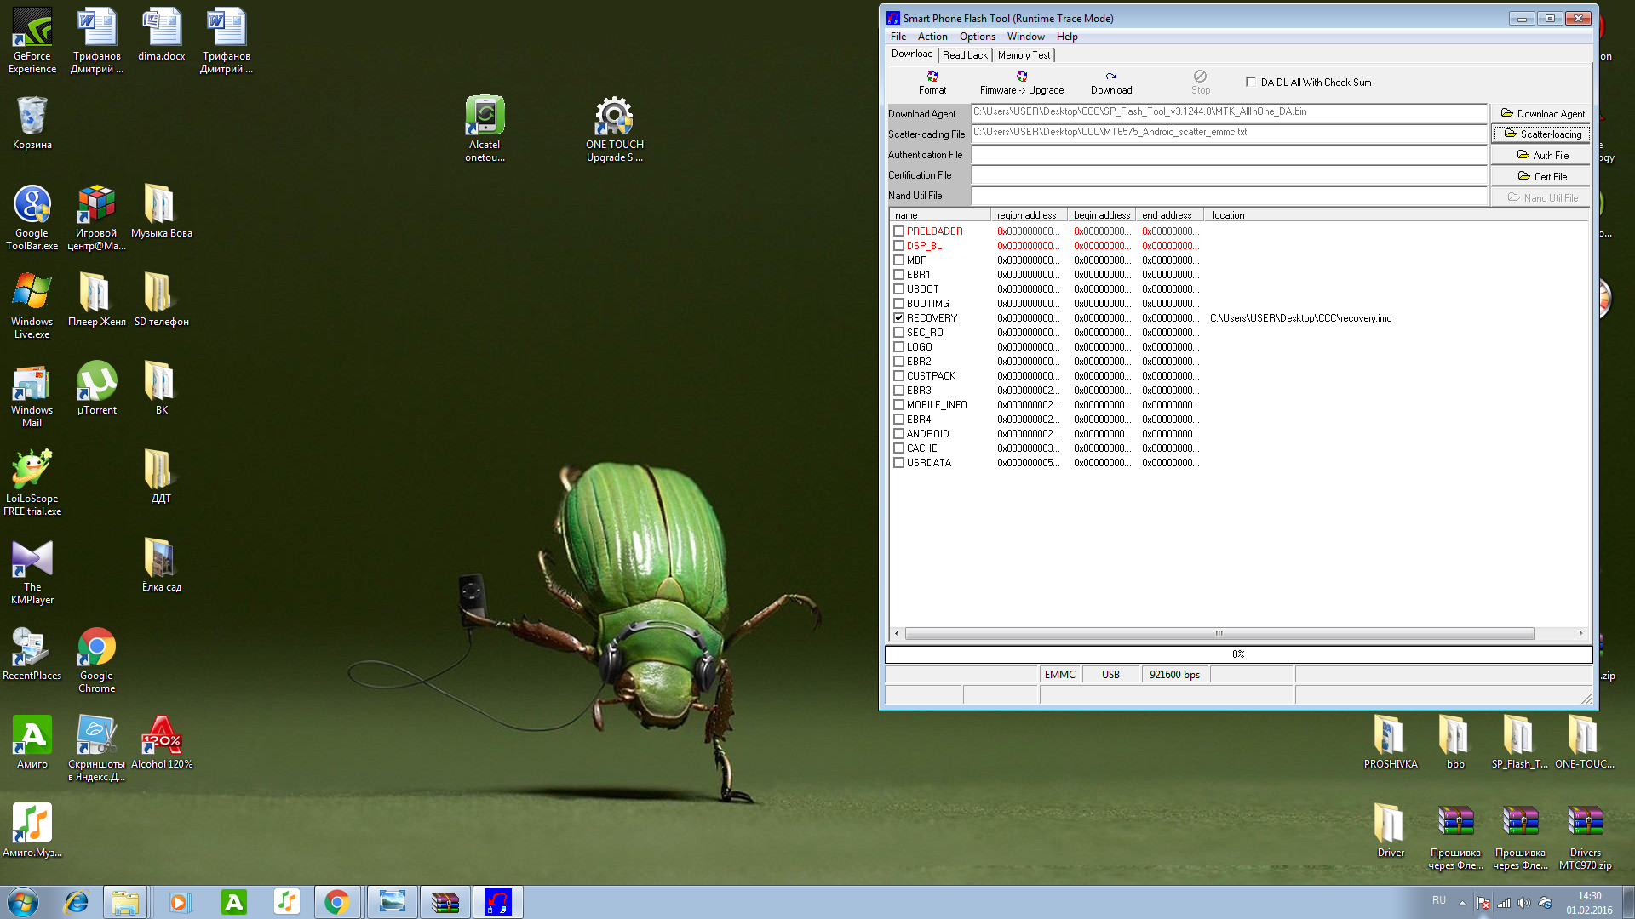Open the Options menu
1635x919 pixels.
[x=977, y=37]
